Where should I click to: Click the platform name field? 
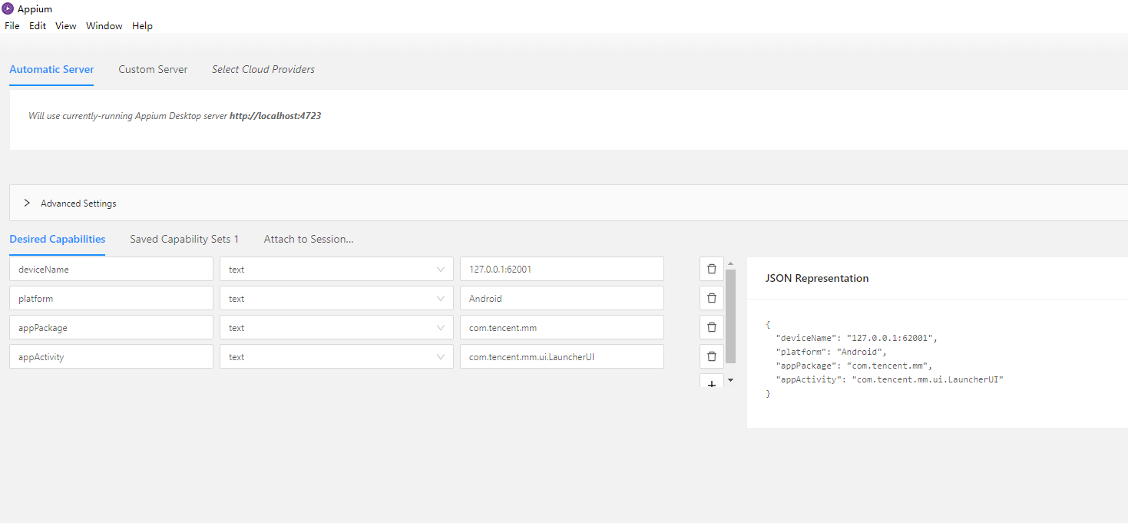click(x=111, y=298)
